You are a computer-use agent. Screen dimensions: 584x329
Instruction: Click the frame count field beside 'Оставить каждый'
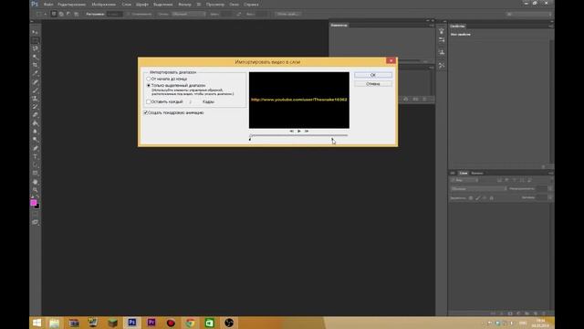click(193, 101)
